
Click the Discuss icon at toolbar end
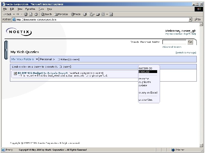(111, 14)
